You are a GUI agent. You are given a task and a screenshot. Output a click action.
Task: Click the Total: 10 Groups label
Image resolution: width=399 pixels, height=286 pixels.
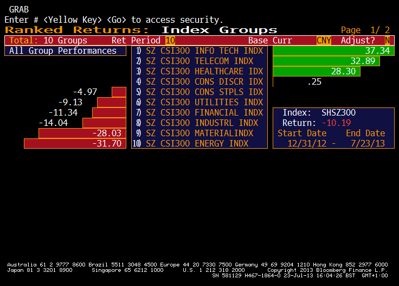click(x=48, y=41)
